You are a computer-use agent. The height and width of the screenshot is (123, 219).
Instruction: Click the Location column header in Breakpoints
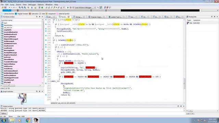click(x=197, y=20)
